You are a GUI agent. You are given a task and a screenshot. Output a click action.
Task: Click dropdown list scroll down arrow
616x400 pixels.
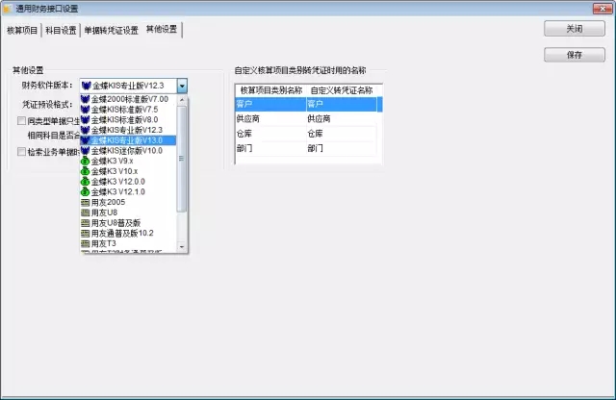click(x=182, y=246)
